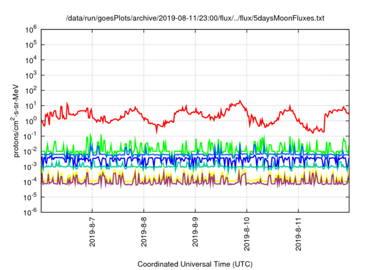Click the 10^3 y-axis tick label
Viewport: 385px width, 270px height.
[x=31, y=75]
